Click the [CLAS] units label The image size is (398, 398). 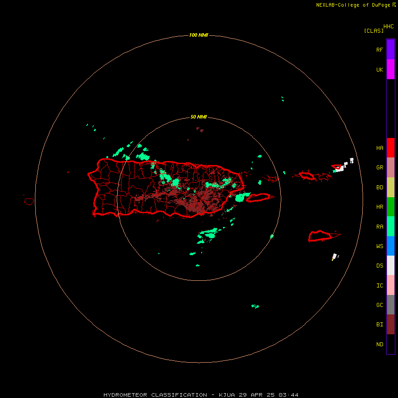click(x=374, y=31)
